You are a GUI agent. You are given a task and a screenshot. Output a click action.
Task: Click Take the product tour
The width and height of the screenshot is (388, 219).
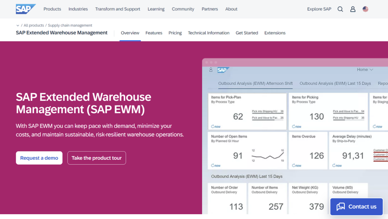coord(97,158)
